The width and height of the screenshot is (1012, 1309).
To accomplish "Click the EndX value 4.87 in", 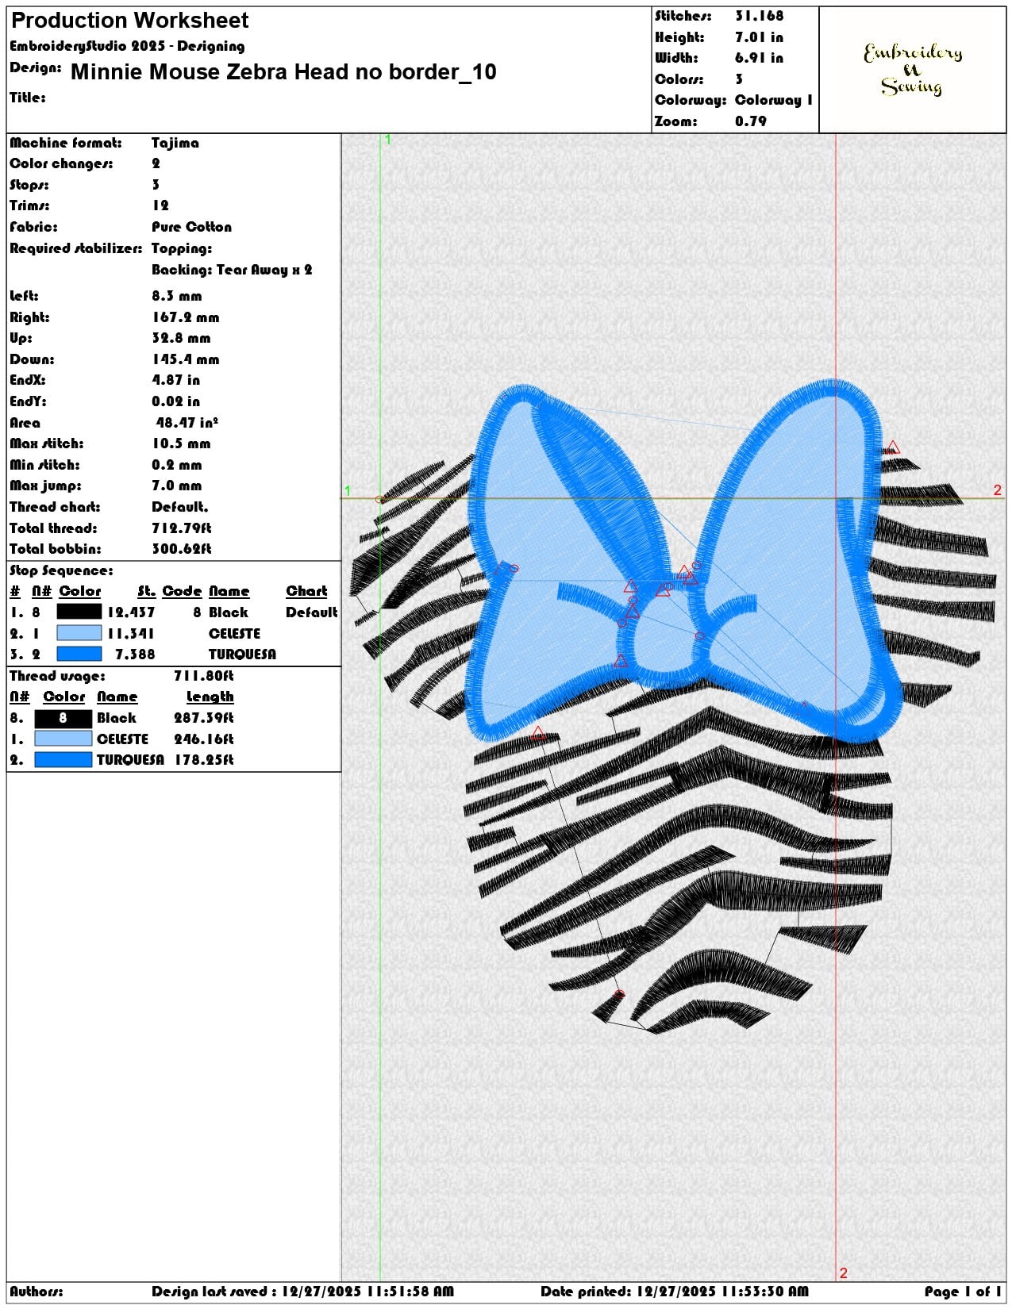I will (x=175, y=380).
